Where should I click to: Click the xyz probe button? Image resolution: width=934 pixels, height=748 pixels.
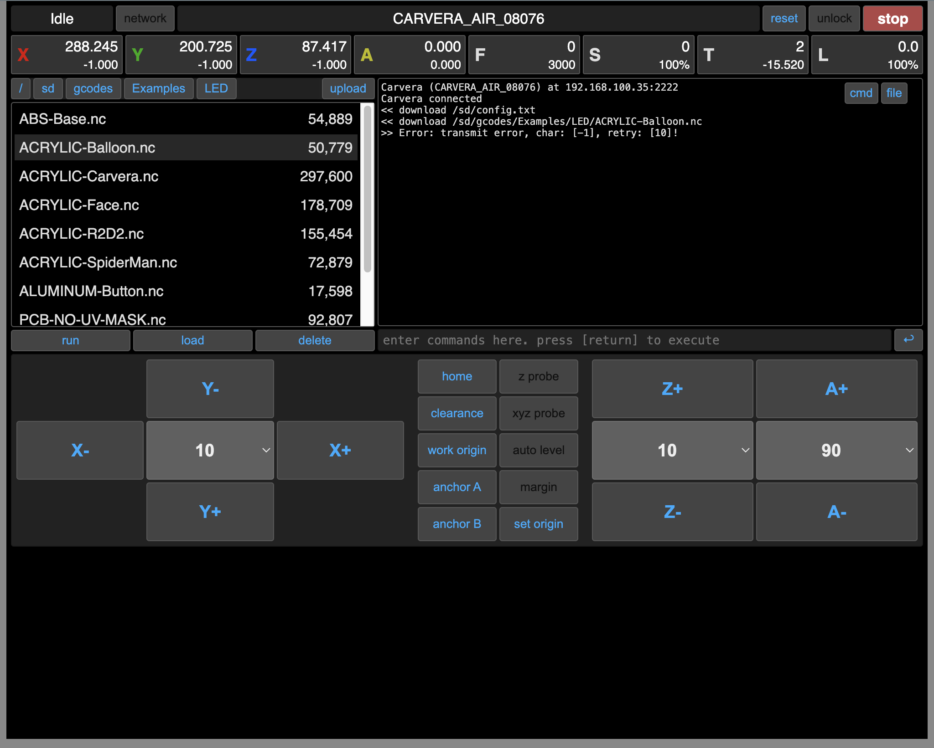pos(539,413)
